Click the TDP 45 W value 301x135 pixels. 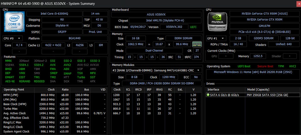pyautogui.click(x=99, y=20)
